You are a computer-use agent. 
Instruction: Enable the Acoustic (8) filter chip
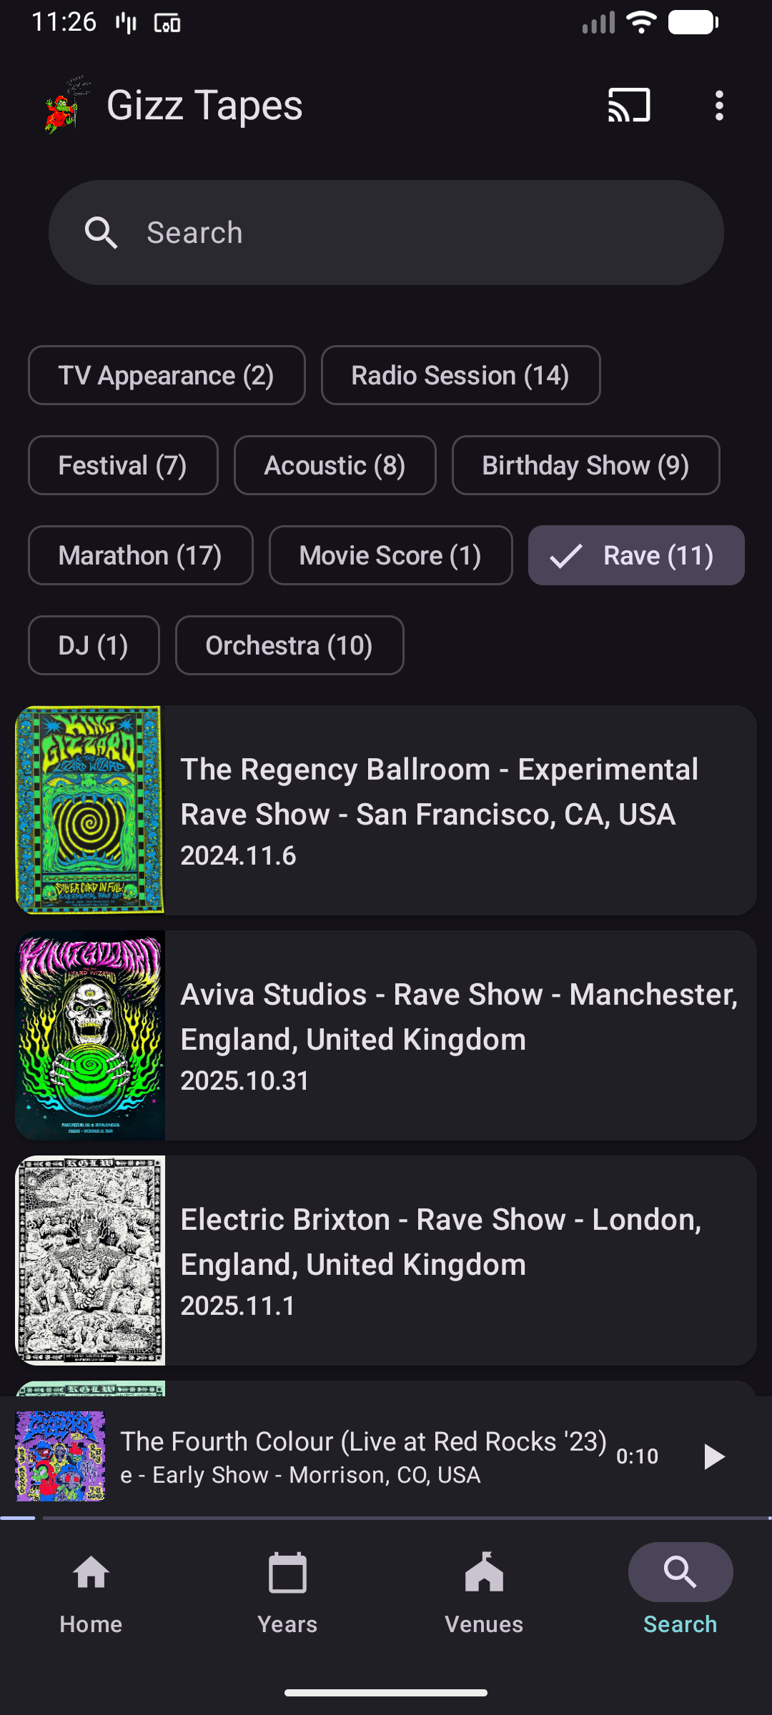(x=335, y=465)
